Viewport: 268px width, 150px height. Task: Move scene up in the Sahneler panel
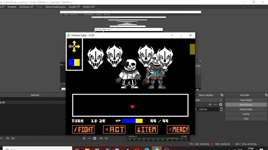coord(8,138)
